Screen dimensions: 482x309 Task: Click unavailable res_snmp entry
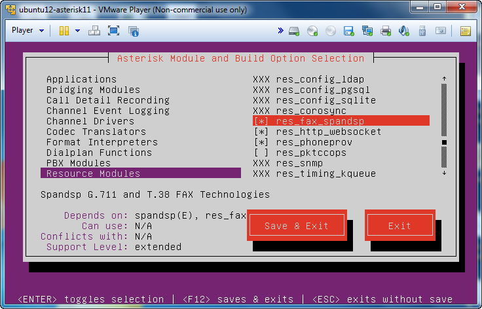[x=287, y=163]
